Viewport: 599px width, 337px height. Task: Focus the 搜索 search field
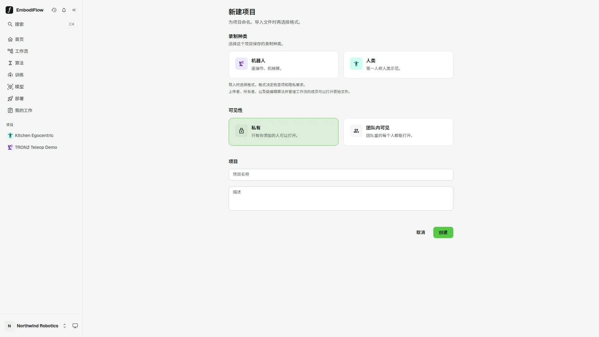click(x=41, y=24)
